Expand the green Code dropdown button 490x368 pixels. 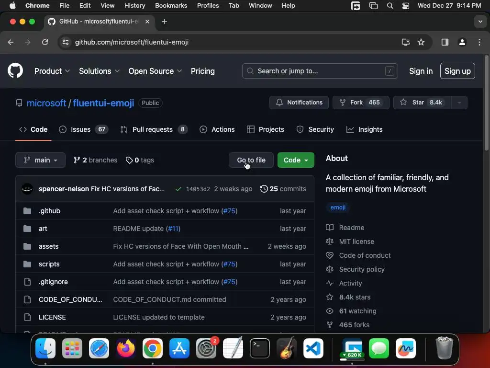pos(296,160)
